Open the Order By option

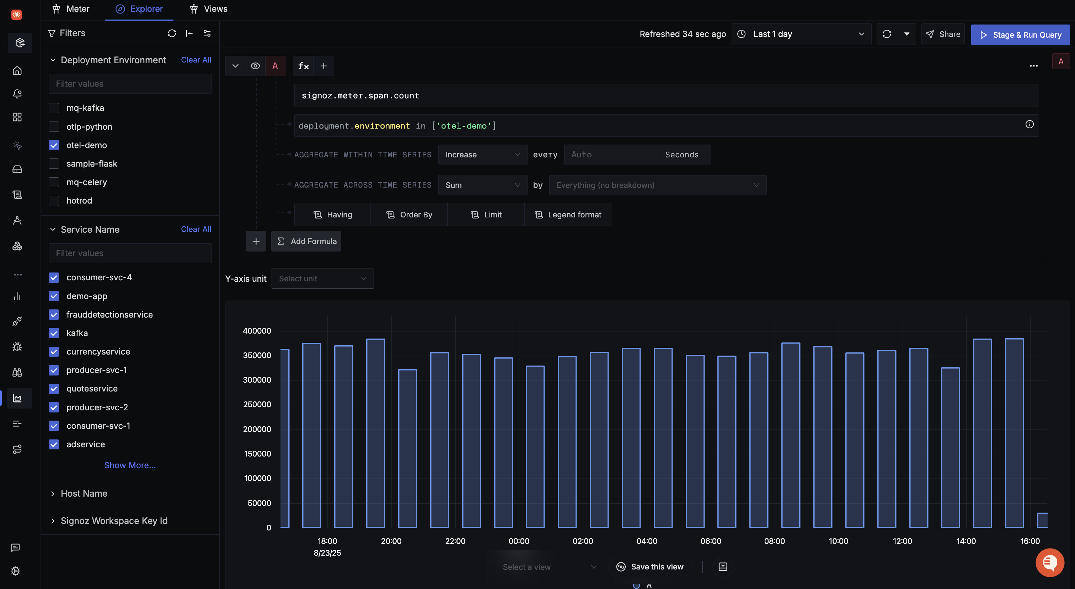(409, 215)
